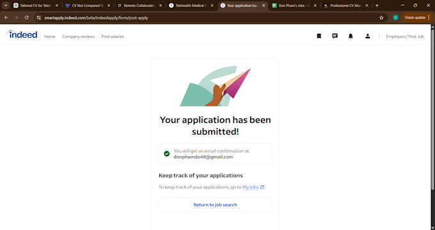Close the Don Pham's Jobs tab

coord(315,6)
